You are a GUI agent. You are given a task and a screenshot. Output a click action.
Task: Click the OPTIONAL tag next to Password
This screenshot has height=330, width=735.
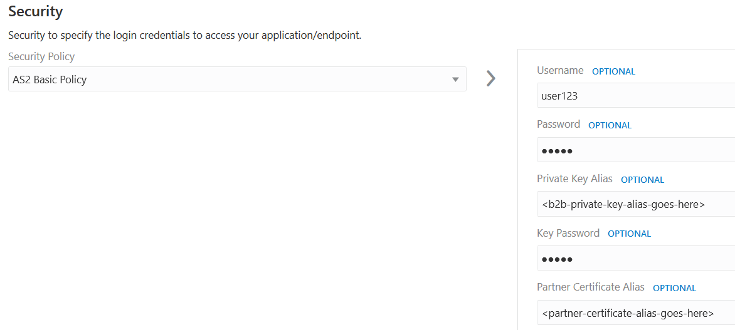coord(610,125)
